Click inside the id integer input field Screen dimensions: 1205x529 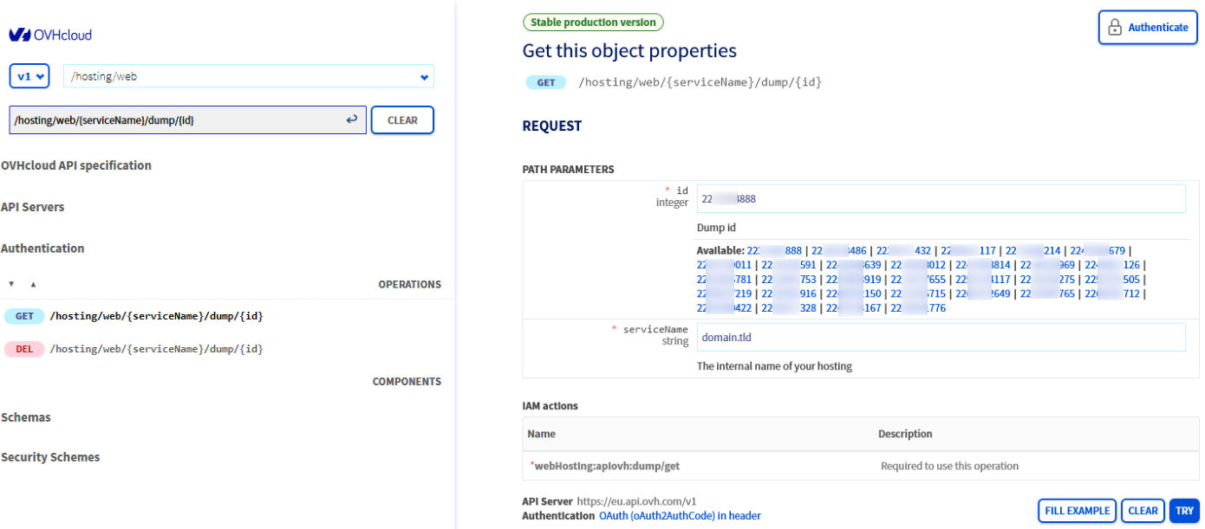(941, 198)
